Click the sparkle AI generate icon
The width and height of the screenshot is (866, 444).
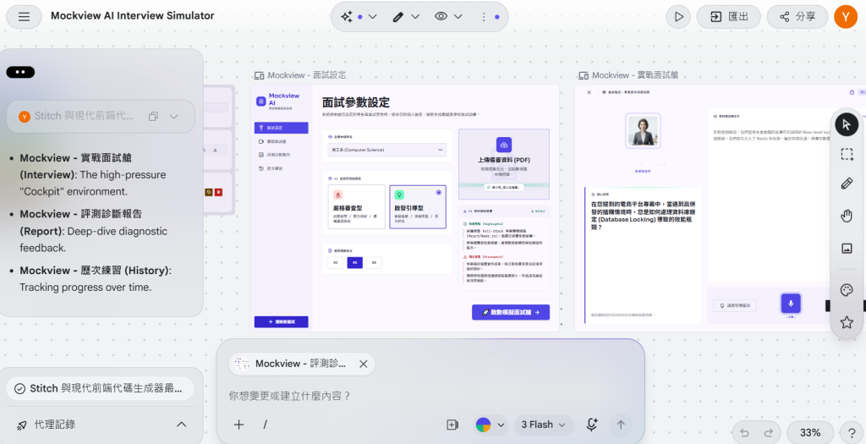(346, 17)
